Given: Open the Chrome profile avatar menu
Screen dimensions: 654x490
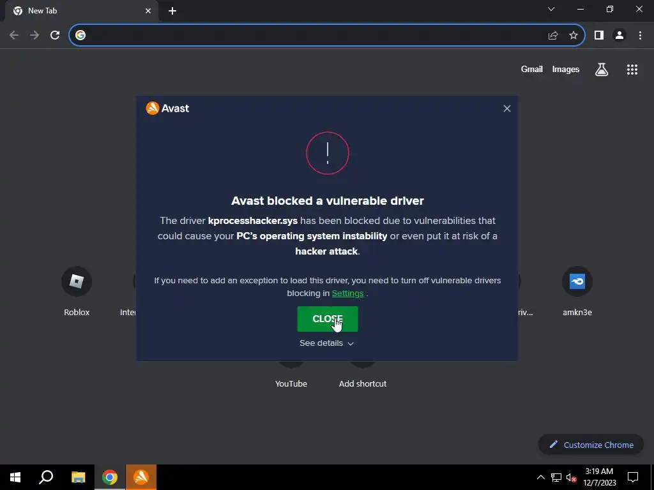Looking at the screenshot, I should [620, 35].
